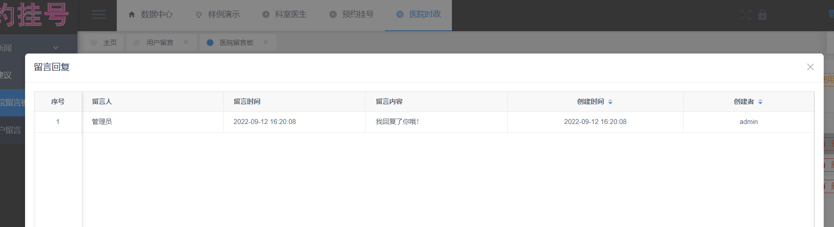
Task: Click the icon beside 预约挂号
Action: click(x=333, y=15)
